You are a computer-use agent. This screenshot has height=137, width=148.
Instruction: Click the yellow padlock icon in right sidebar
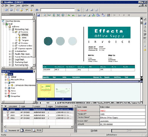pos(145,50)
